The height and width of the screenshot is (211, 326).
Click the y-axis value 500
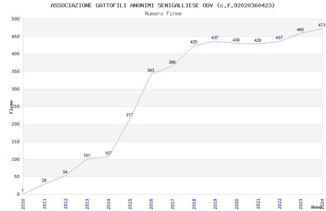pyautogui.click(x=16, y=19)
